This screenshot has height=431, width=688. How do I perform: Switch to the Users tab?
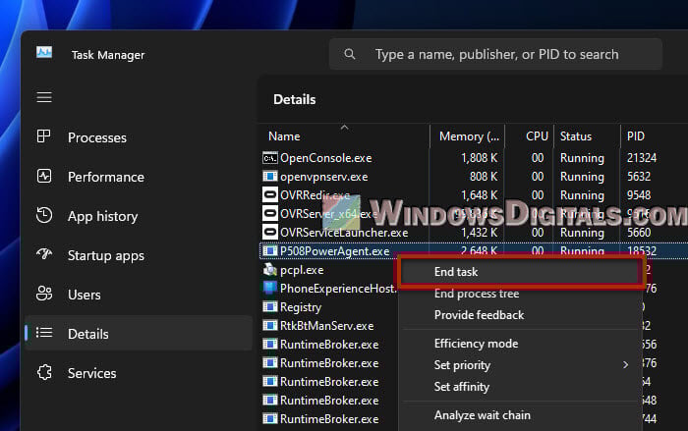tap(139, 295)
